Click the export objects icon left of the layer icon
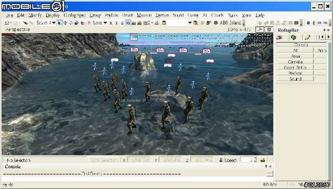Viewport: 333px width, 189px height. coord(208,23)
